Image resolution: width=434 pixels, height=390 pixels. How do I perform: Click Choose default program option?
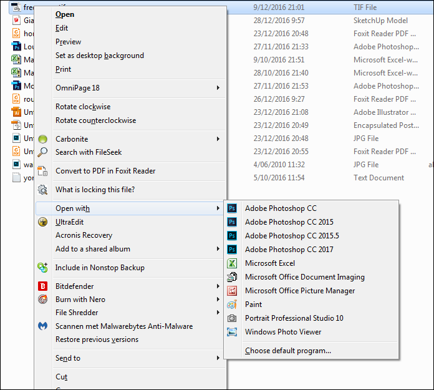pyautogui.click(x=288, y=351)
